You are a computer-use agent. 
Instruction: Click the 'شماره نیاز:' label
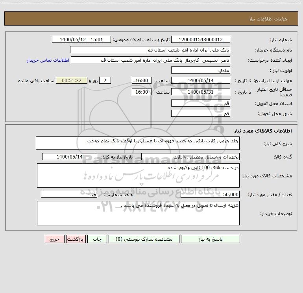pos(281,40)
